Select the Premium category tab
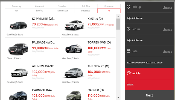This screenshot has height=100, width=175. click(x=109, y=6)
